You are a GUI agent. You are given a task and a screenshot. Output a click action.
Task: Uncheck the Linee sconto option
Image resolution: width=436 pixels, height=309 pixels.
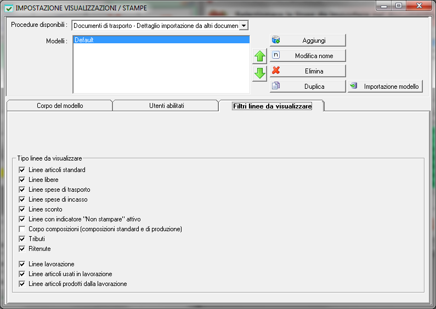click(22, 209)
